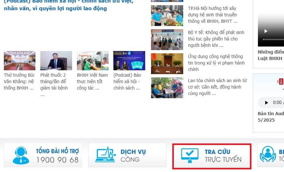Open TP.Hà Nội hướng tới xây dựng article
This screenshot has width=284, height=172.
pos(213,15)
